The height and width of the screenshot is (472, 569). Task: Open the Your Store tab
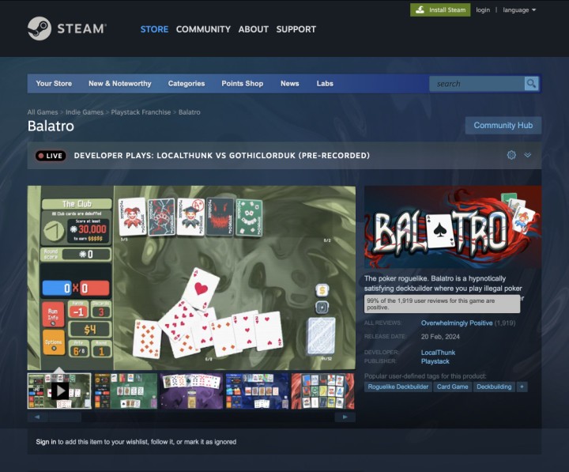coord(54,84)
